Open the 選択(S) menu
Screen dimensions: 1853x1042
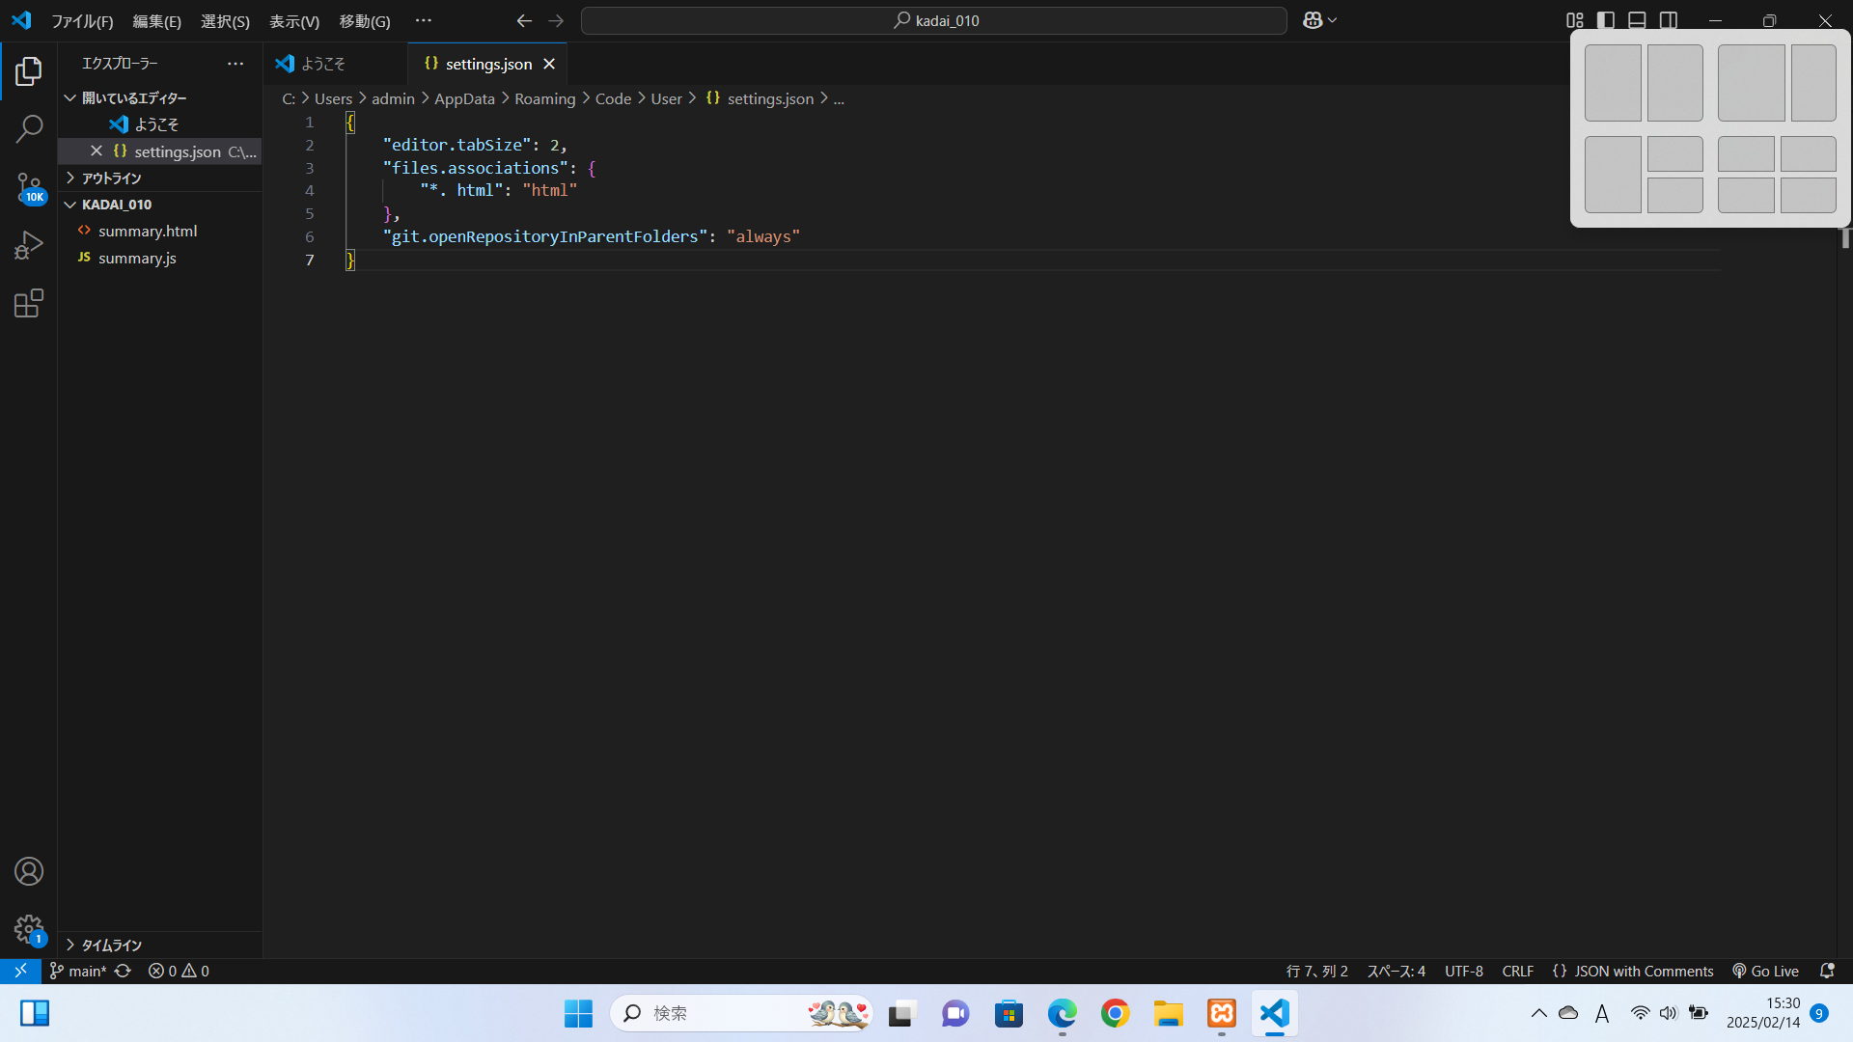click(225, 20)
